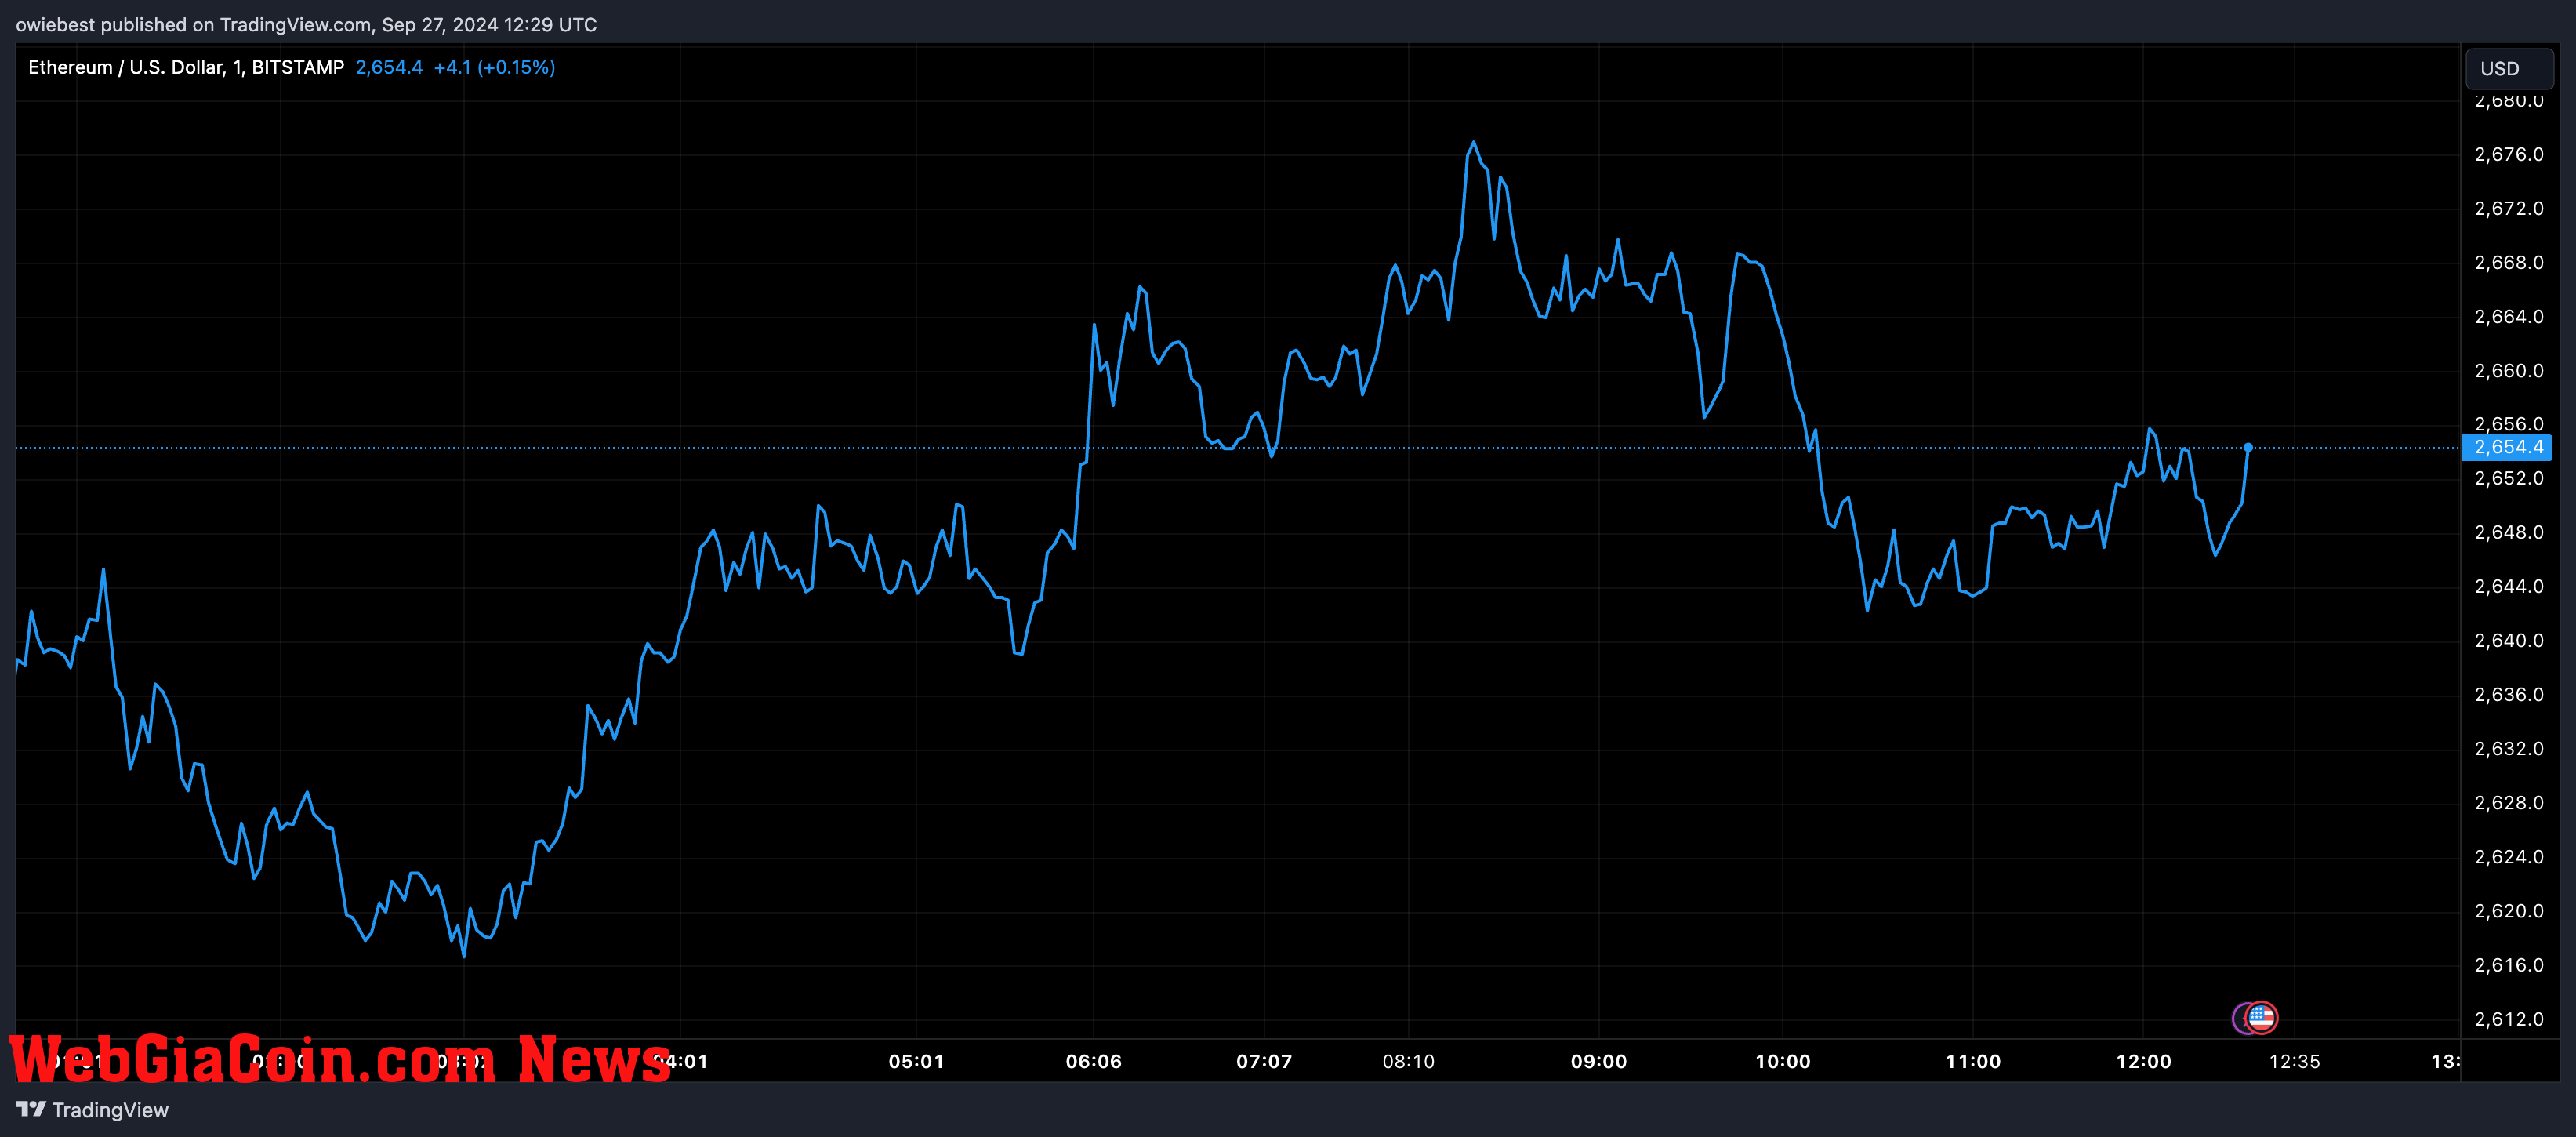Click the 2,648.0 price axis label

coord(2508,532)
